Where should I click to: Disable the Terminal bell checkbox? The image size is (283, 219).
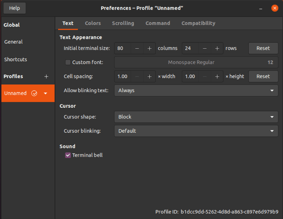[x=68, y=155]
